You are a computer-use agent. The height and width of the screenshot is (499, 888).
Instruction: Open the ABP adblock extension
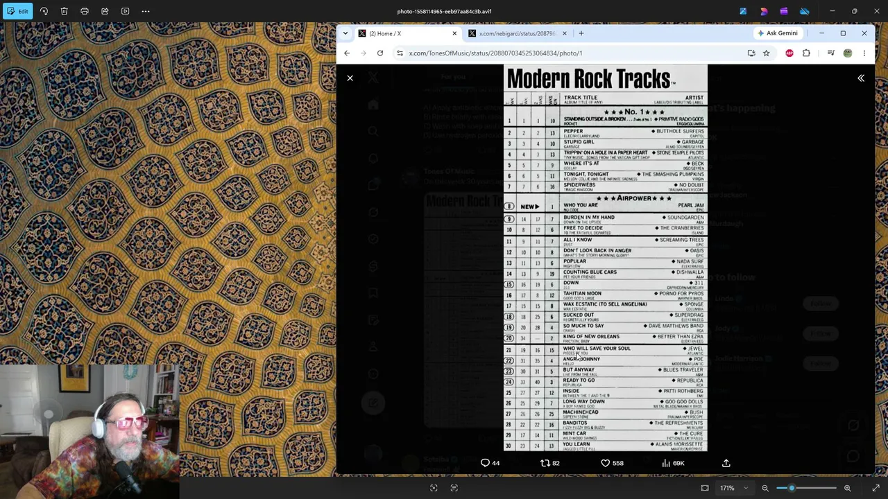coord(789,53)
